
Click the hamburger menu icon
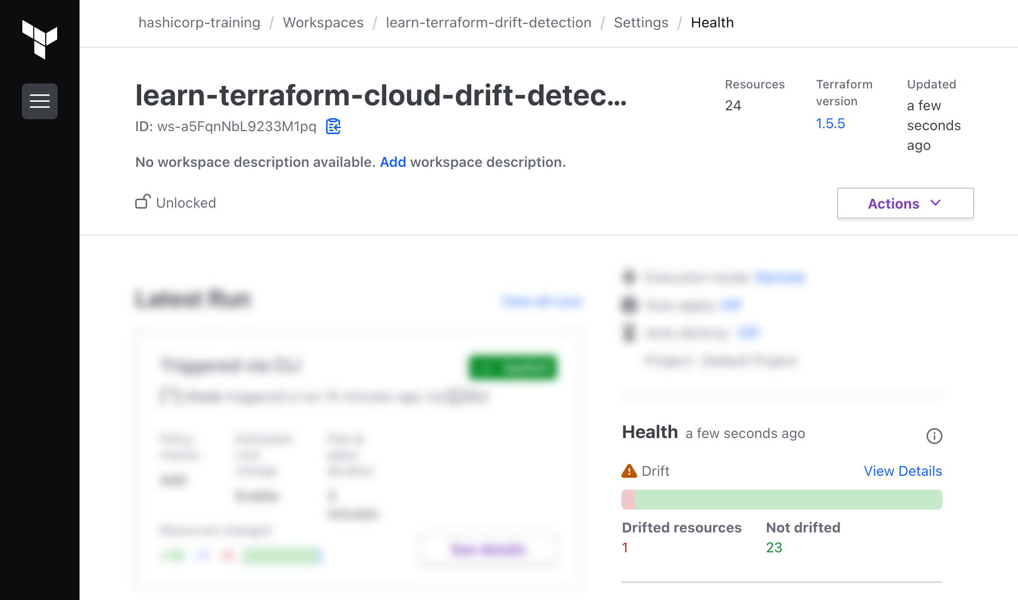39,101
